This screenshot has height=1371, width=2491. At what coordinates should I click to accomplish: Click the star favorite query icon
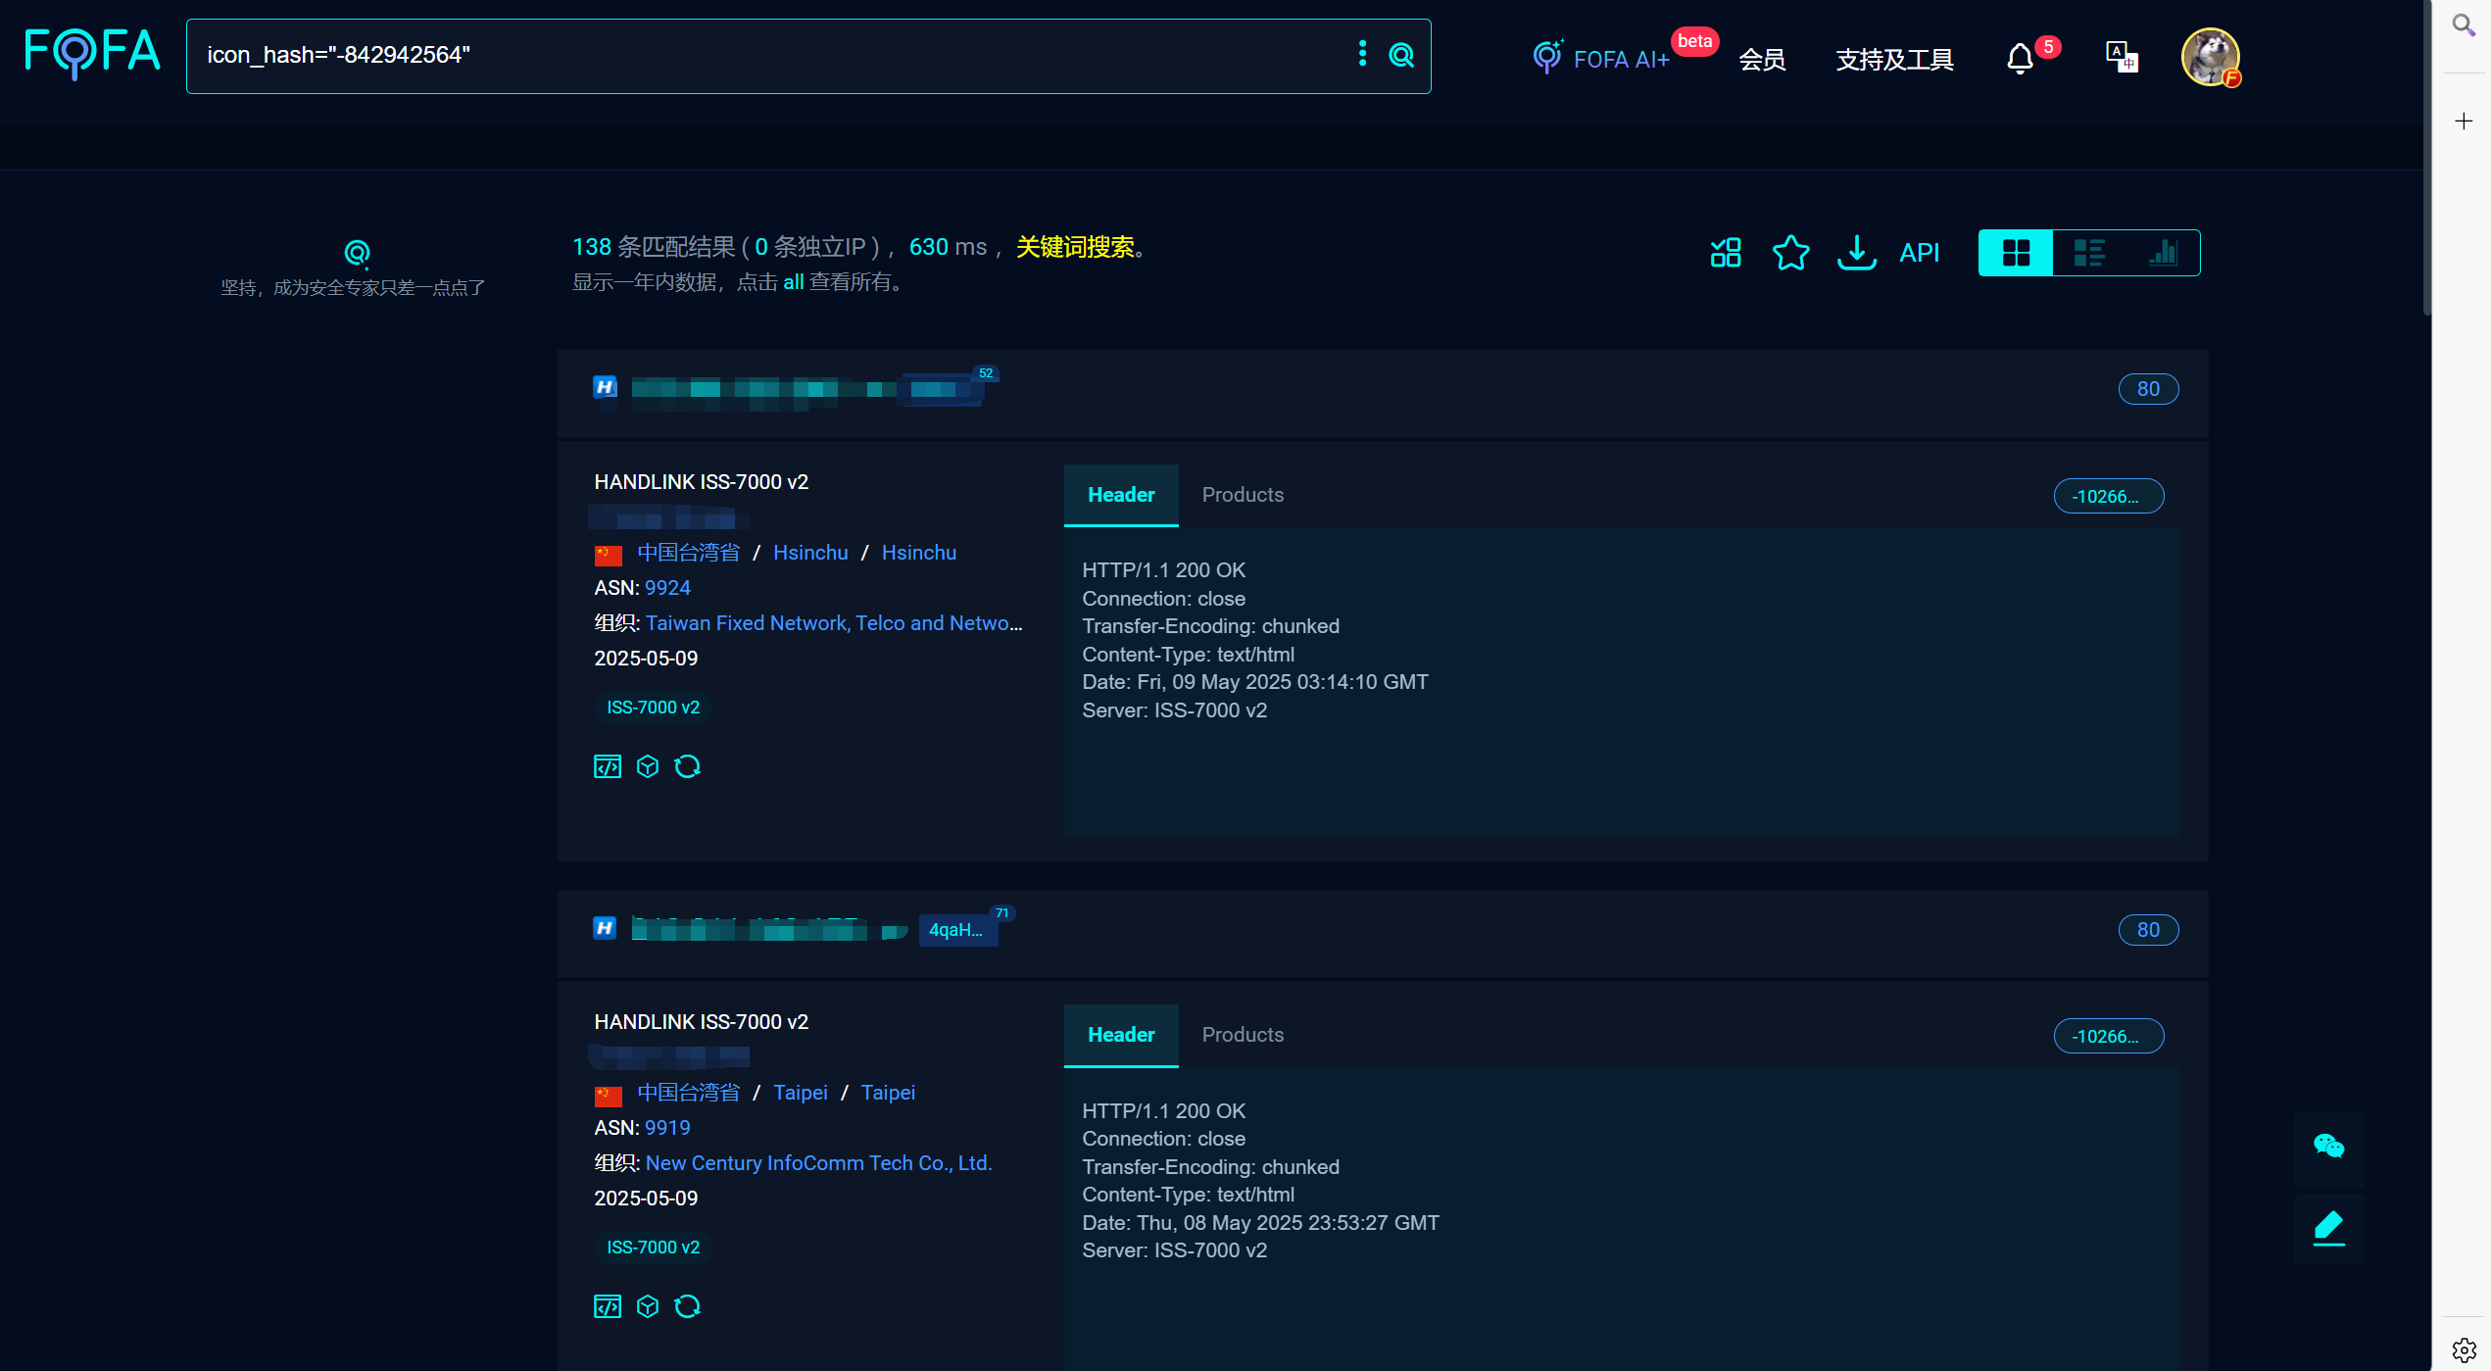pos(1790,253)
